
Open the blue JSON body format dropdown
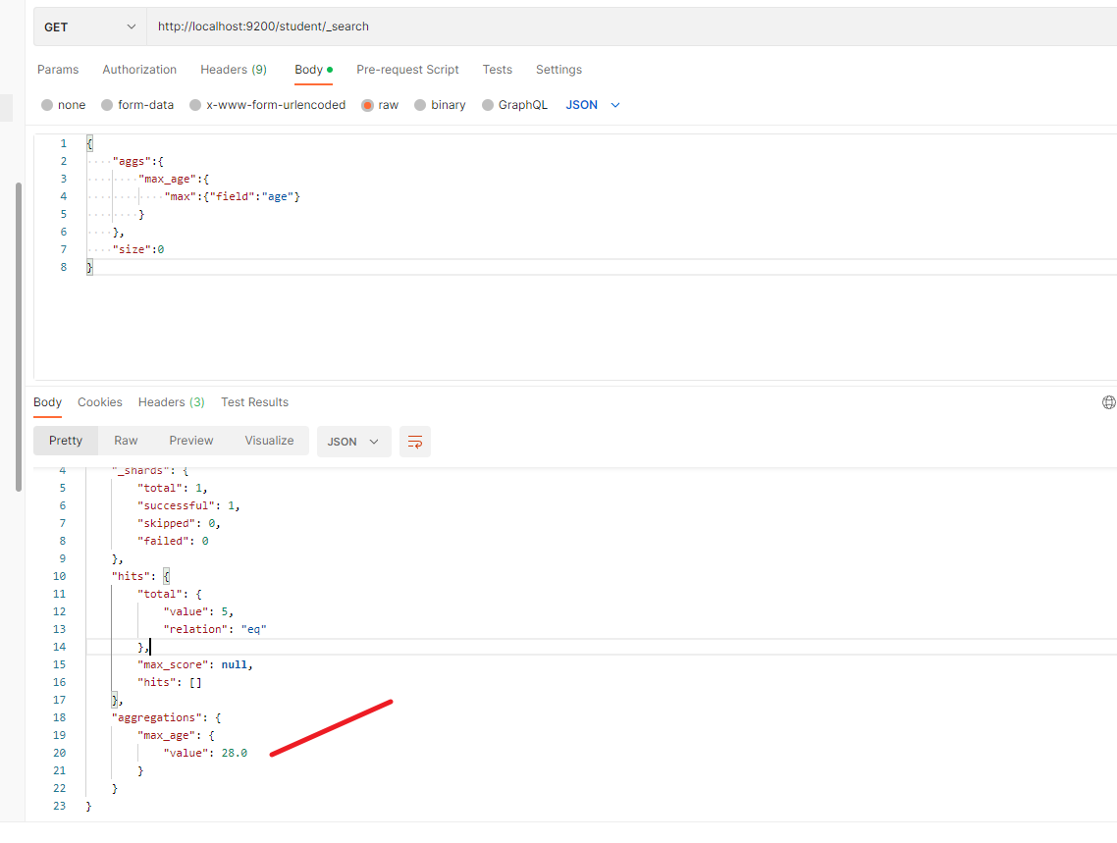click(593, 105)
